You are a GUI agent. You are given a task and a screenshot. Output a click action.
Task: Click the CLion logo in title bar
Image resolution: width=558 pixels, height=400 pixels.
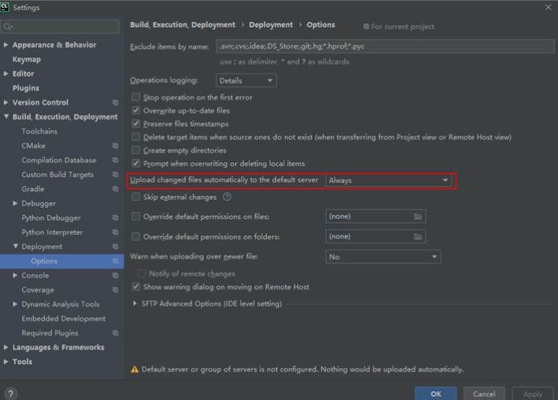pyautogui.click(x=6, y=7)
